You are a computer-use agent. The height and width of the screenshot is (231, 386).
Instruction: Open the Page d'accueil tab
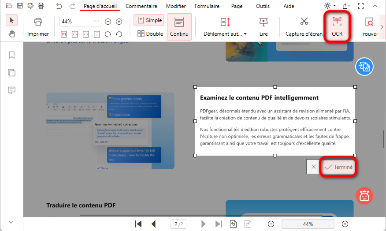point(100,6)
